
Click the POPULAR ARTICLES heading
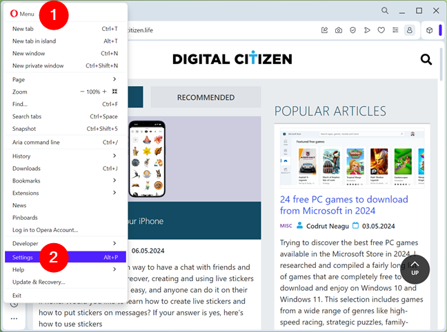[x=330, y=111]
